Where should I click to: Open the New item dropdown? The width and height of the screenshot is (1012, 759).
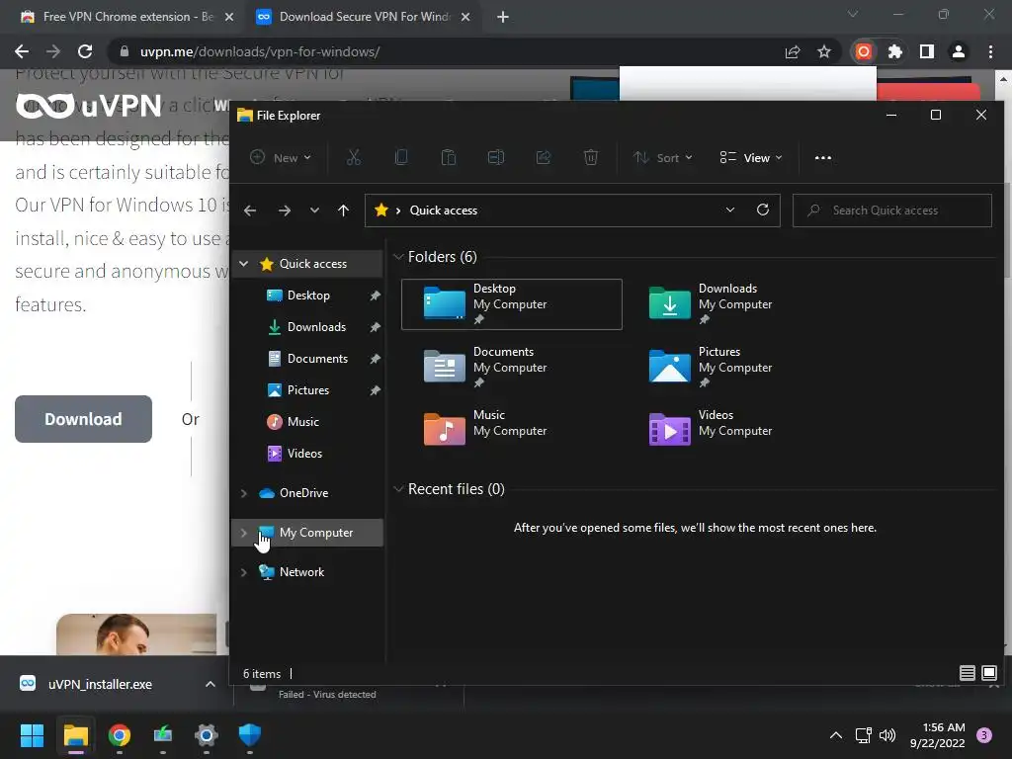281,157
